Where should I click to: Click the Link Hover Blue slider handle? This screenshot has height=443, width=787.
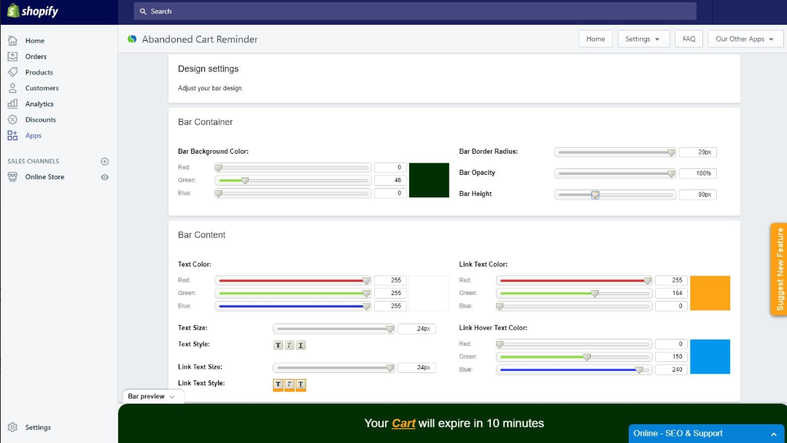pos(639,370)
